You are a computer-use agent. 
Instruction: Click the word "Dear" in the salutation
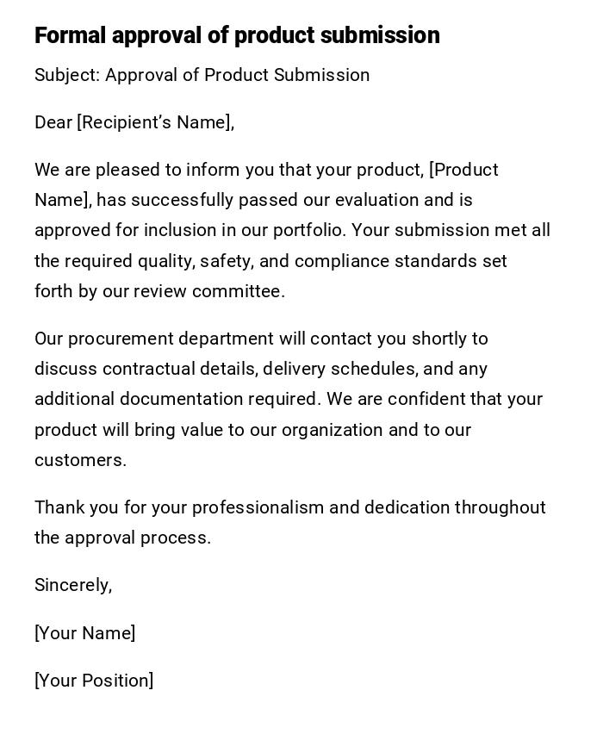53,122
